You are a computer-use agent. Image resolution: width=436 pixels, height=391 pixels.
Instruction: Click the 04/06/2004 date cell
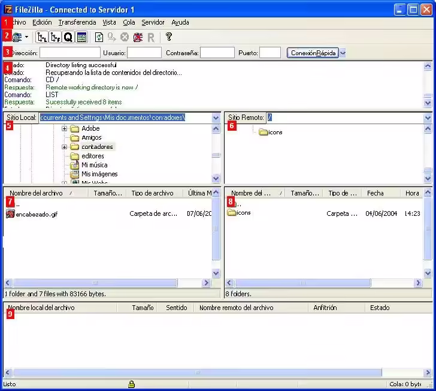coord(381,213)
